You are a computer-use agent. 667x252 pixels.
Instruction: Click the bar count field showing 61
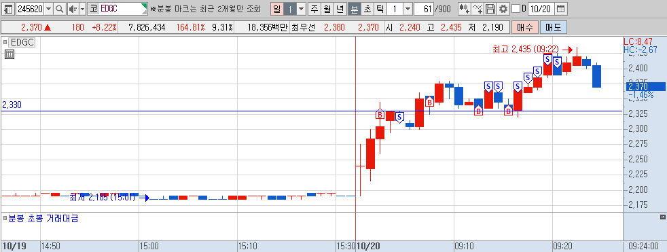coord(423,9)
